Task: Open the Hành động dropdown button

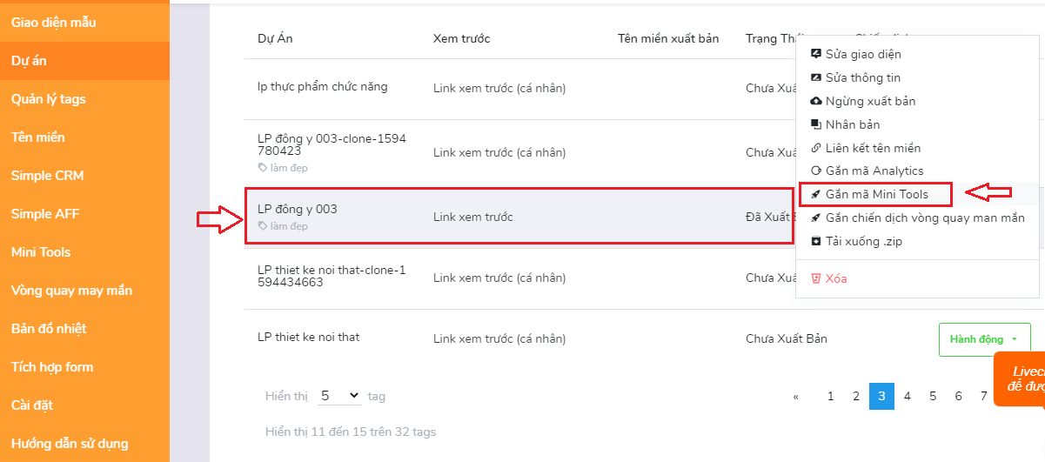Action: pyautogui.click(x=984, y=339)
